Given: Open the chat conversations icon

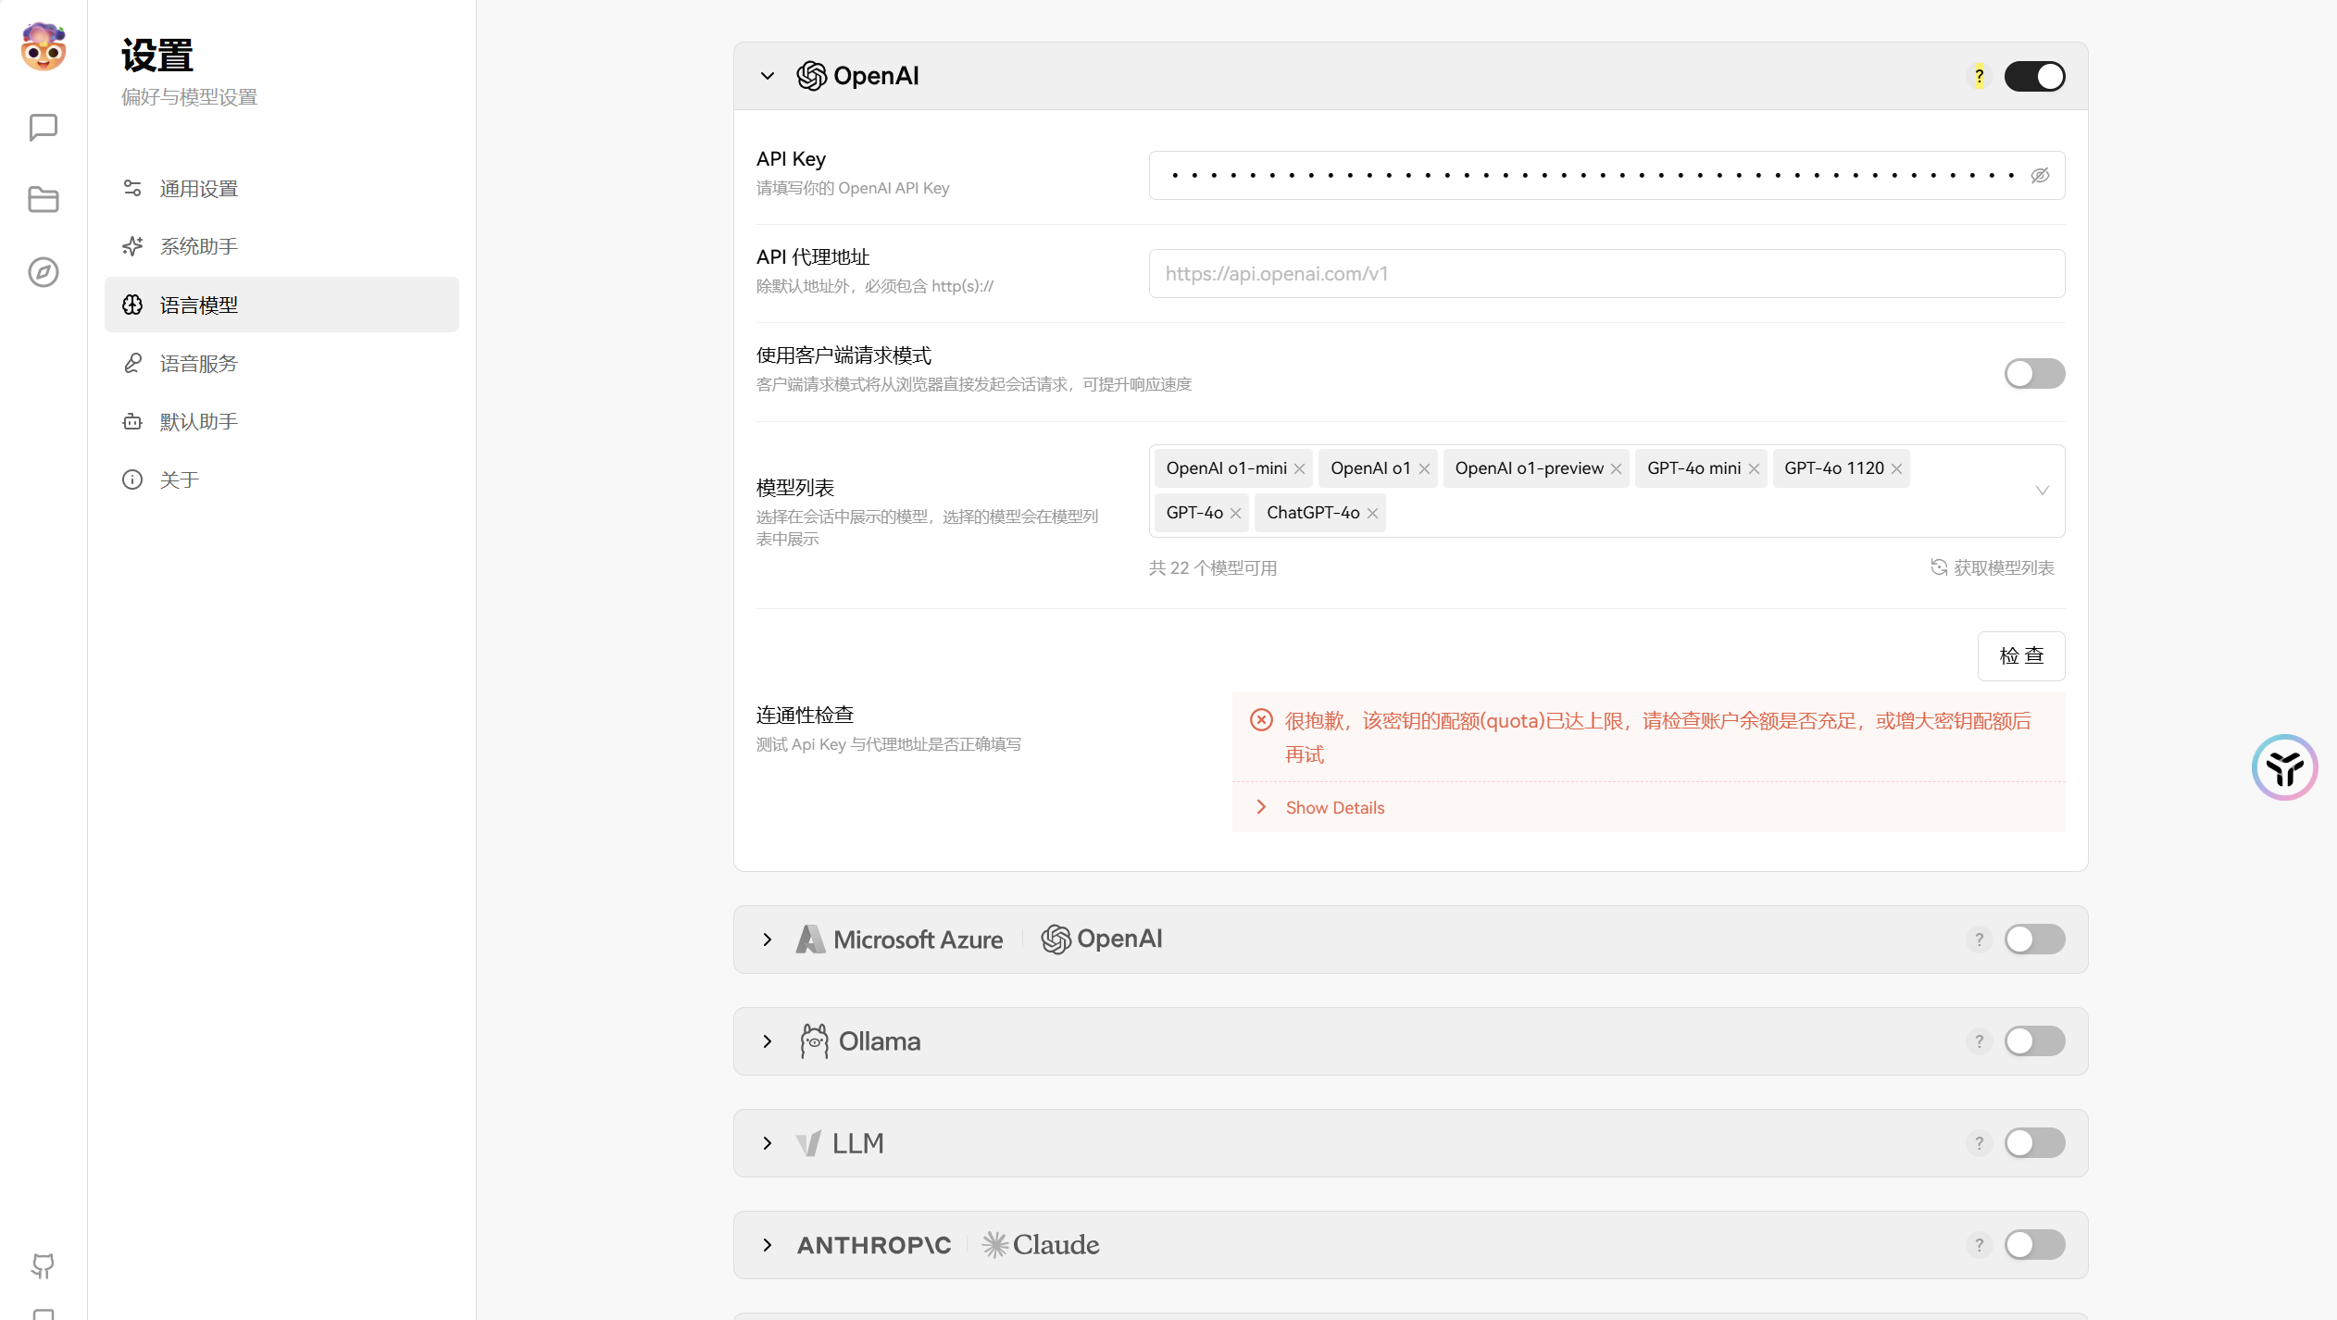Looking at the screenshot, I should point(44,127).
